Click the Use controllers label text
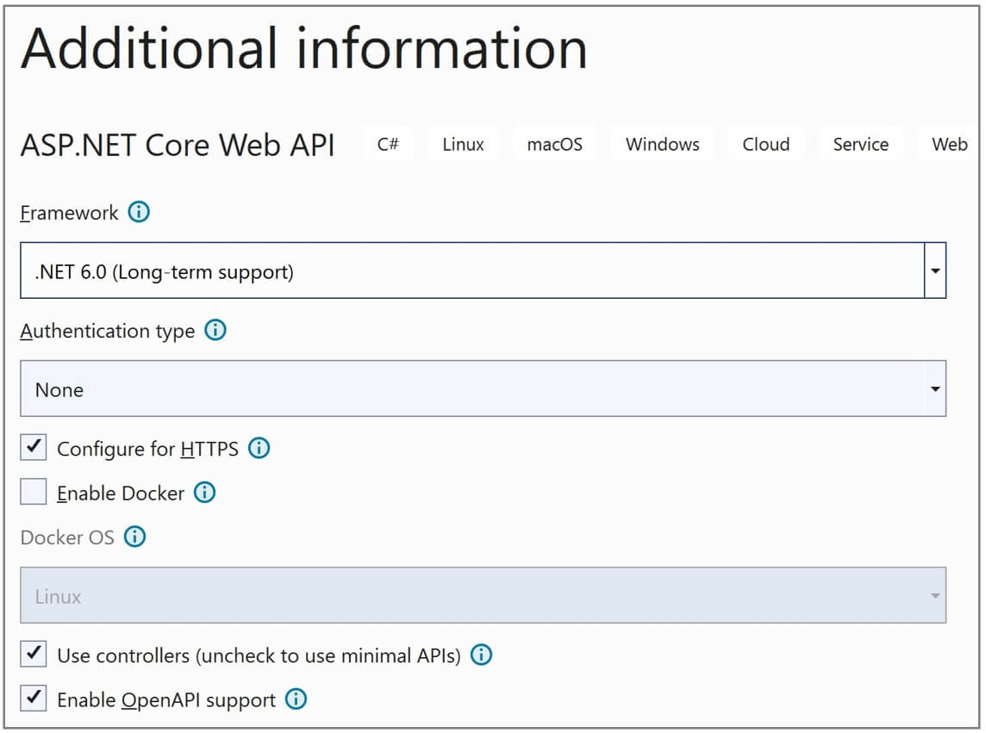 pos(259,655)
